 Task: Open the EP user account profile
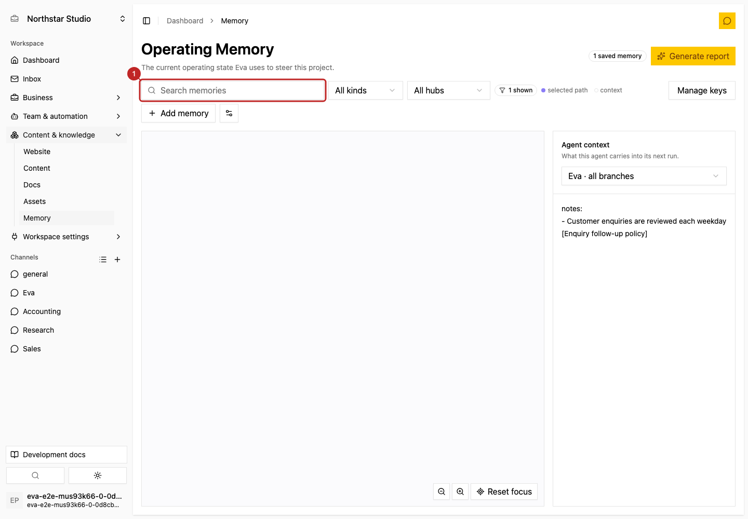(x=66, y=500)
